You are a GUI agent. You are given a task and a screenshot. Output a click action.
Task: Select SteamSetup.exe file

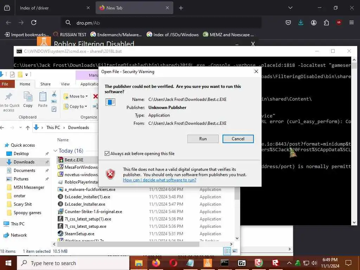79,234
